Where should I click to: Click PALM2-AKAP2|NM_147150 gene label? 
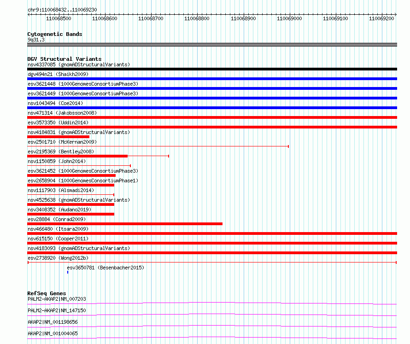pos(57,310)
